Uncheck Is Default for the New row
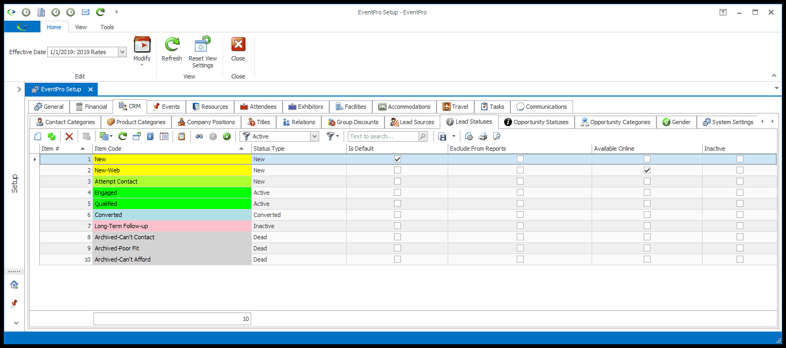The image size is (786, 348). pyautogui.click(x=397, y=159)
